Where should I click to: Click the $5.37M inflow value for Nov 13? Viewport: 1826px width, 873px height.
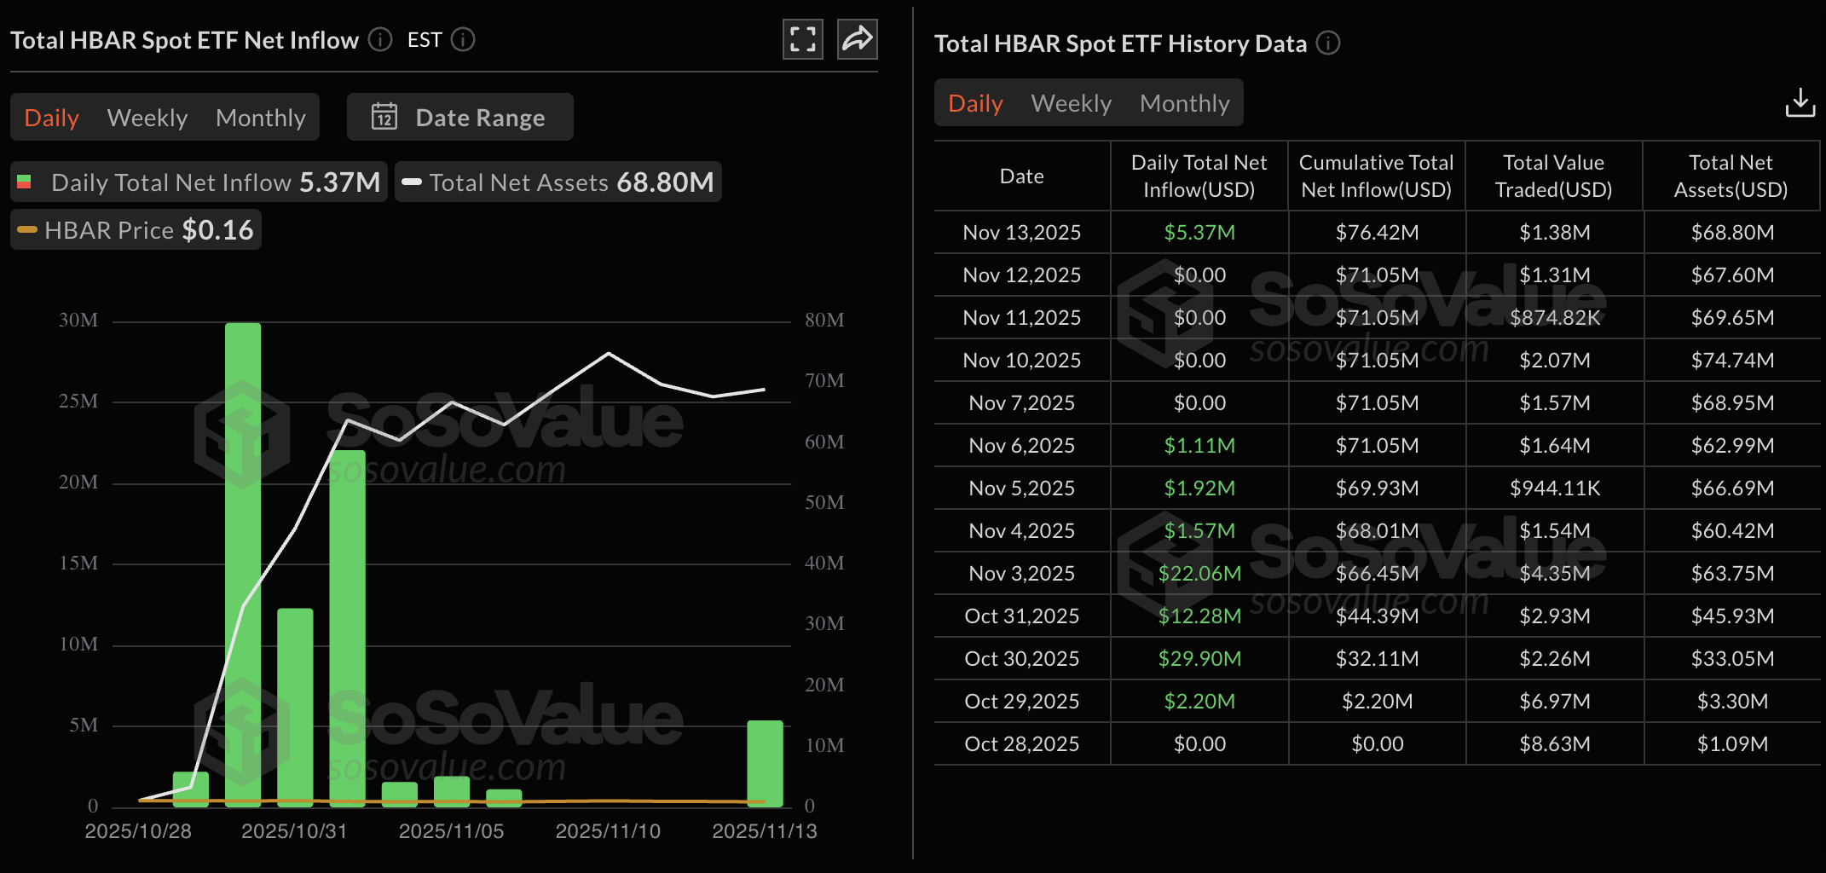pos(1199,232)
